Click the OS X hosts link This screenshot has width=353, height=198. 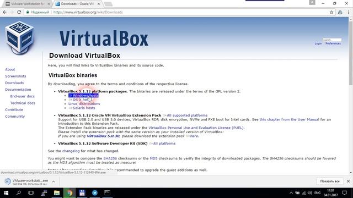(x=79, y=100)
